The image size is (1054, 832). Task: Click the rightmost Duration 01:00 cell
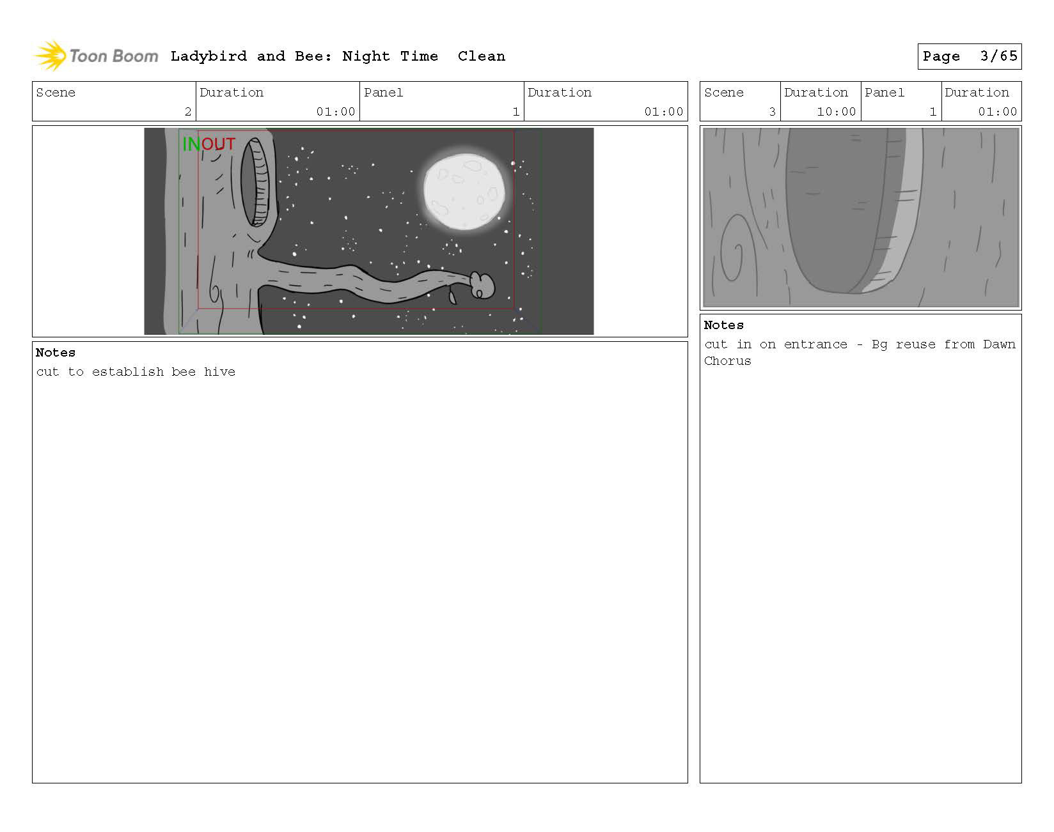(981, 101)
